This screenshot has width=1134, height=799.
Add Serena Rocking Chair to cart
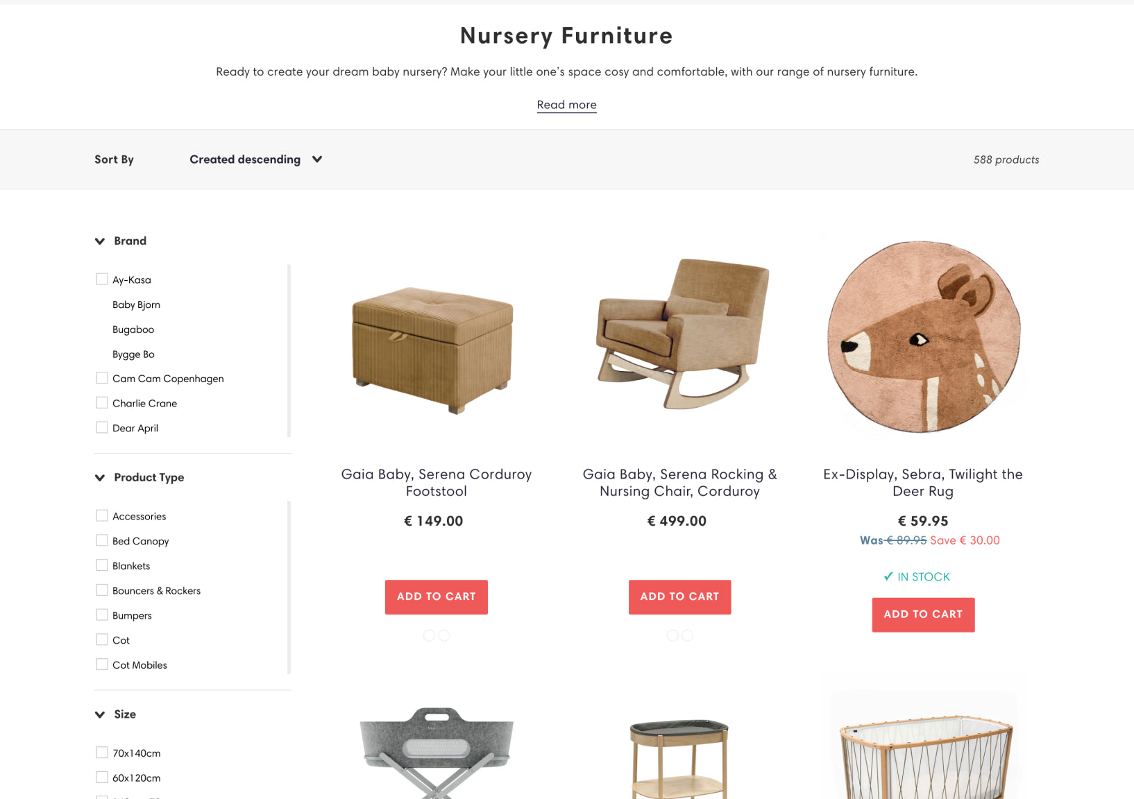[680, 597]
